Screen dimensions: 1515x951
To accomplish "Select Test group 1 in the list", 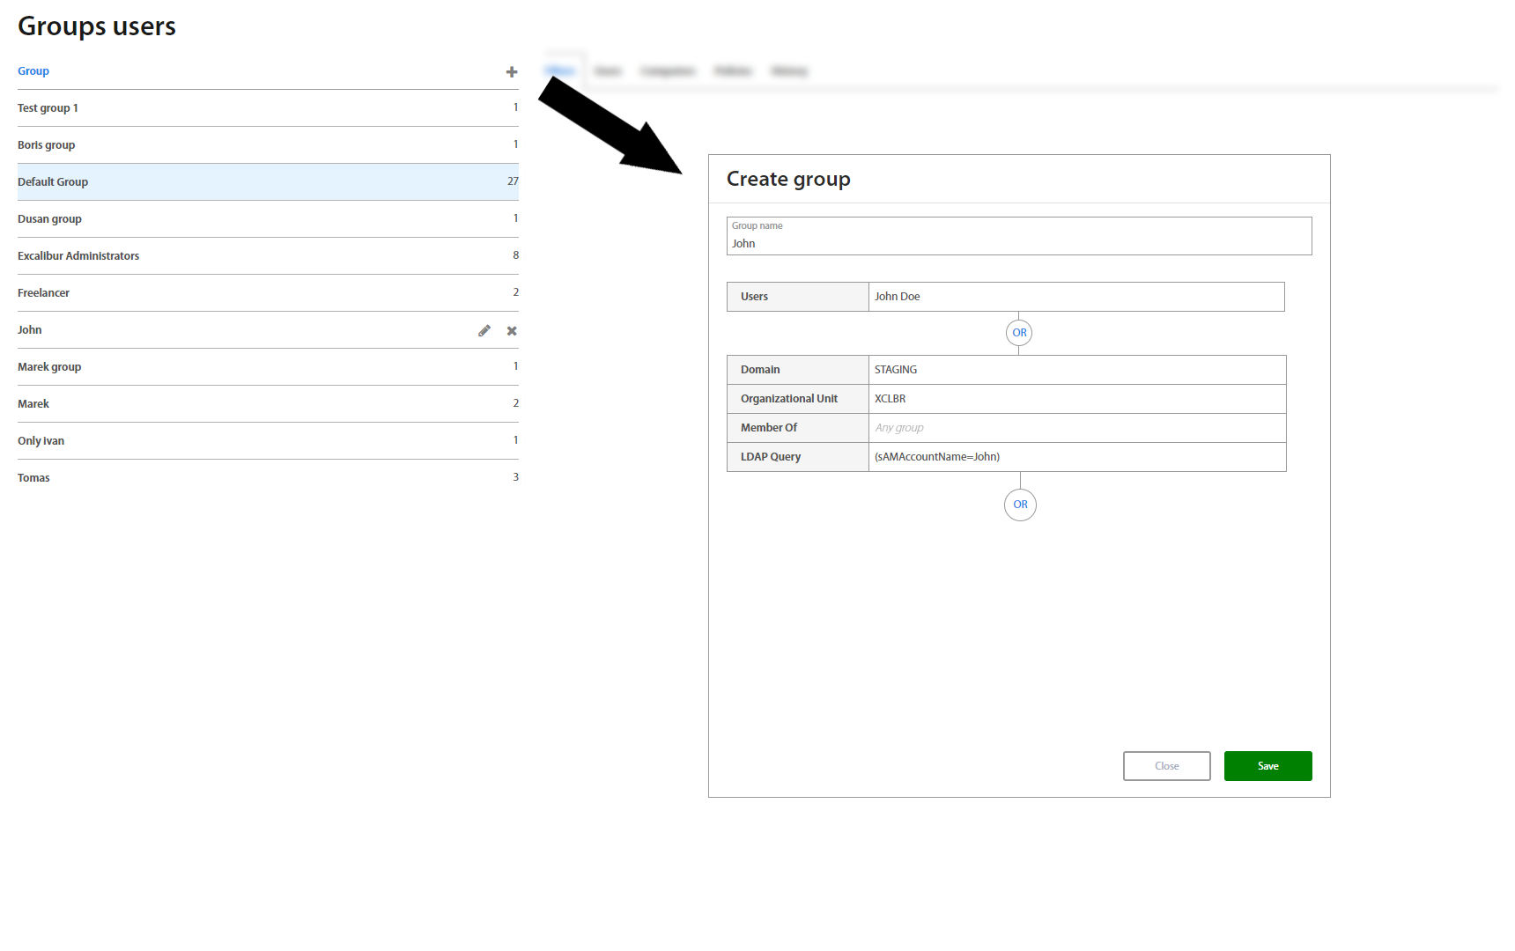I will 48,108.
